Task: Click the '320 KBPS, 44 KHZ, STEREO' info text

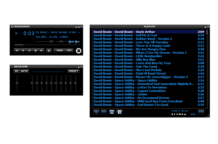Action: click(x=52, y=37)
